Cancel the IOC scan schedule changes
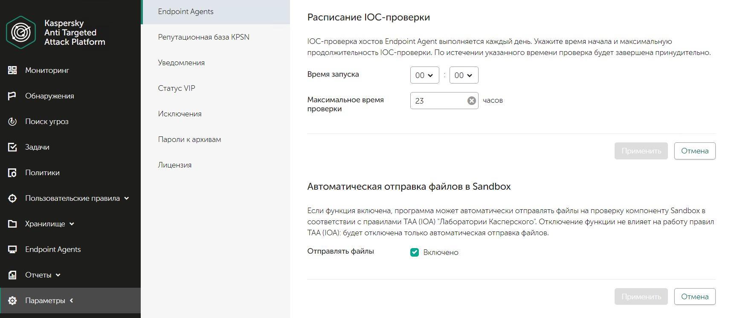Screen dimensions: 737x318 [x=694, y=151]
